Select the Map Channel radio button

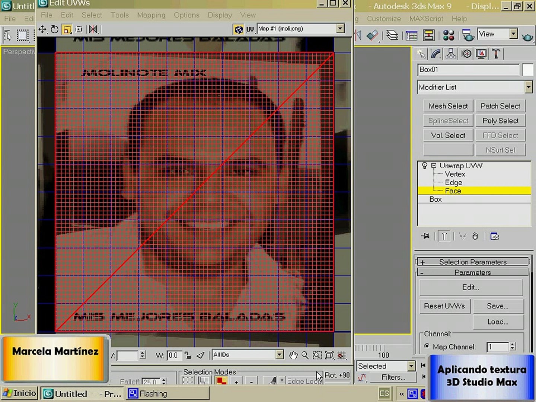pos(427,346)
